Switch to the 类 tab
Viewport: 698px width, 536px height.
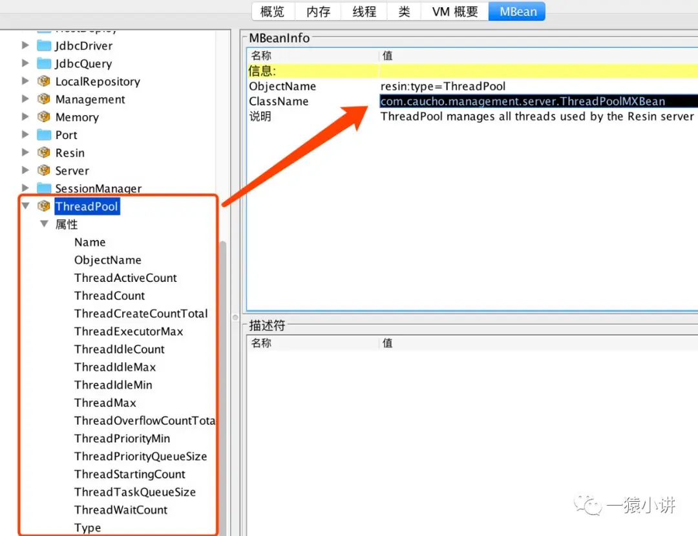point(404,11)
